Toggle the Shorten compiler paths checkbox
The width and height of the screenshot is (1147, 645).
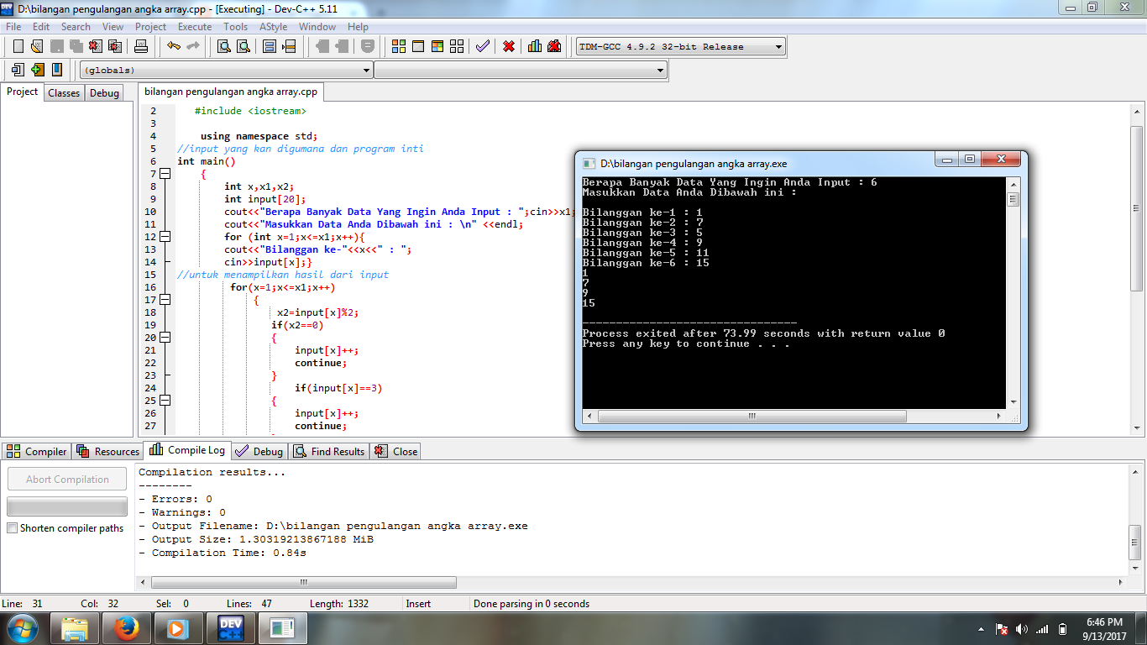12,528
